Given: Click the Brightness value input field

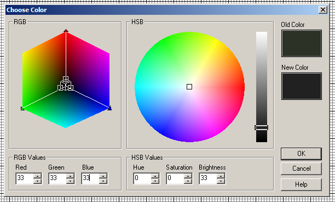Looking at the screenshot, I should click(208, 178).
